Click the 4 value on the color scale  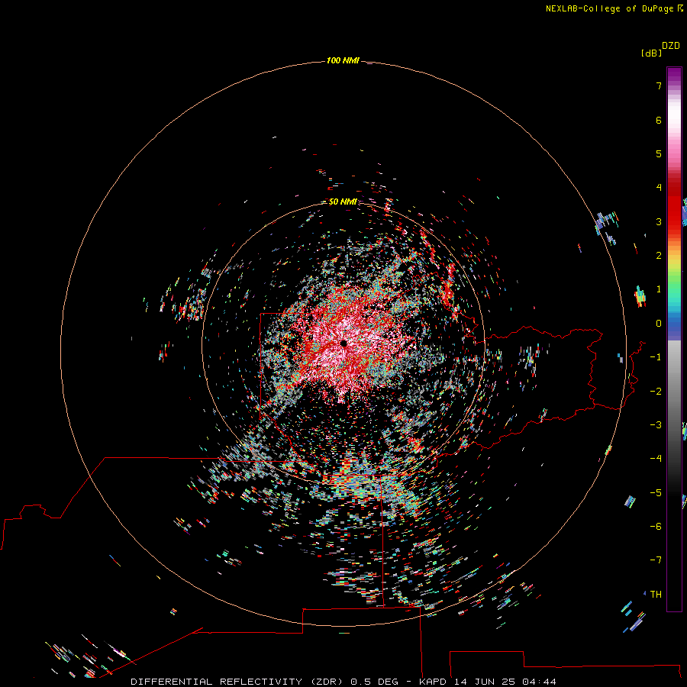click(659, 188)
